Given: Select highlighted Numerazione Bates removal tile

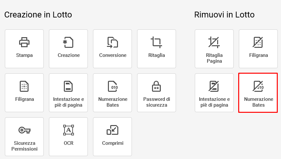Looking at the screenshot, I should 258,93.
